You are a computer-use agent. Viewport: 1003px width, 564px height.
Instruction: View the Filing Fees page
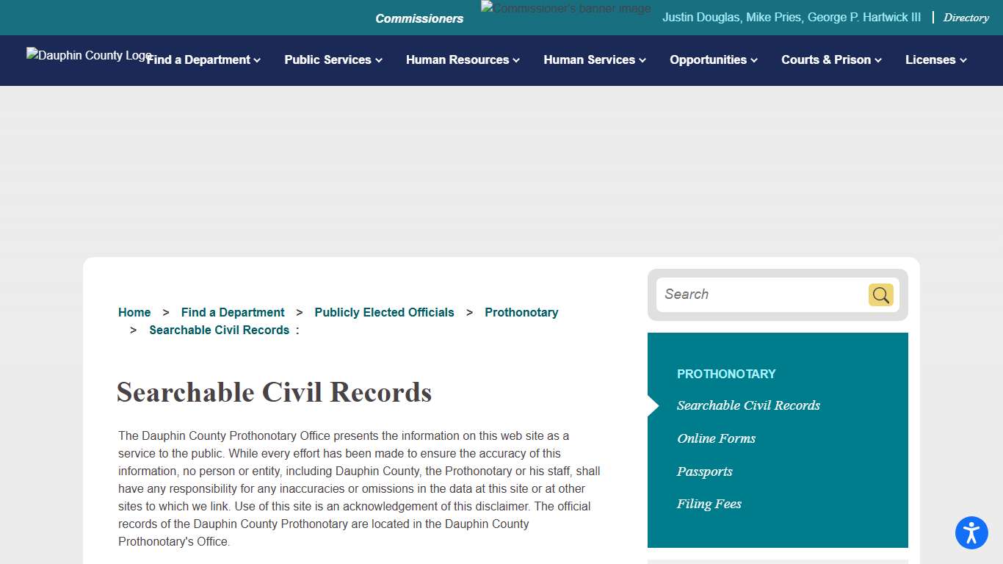(709, 504)
